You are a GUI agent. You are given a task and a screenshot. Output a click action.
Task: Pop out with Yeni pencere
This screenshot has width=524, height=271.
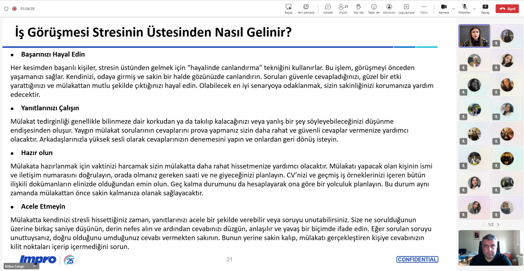[x=306, y=9]
